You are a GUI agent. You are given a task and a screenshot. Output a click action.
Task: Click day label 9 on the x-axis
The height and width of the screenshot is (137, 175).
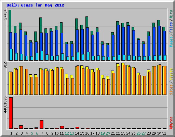52,133
